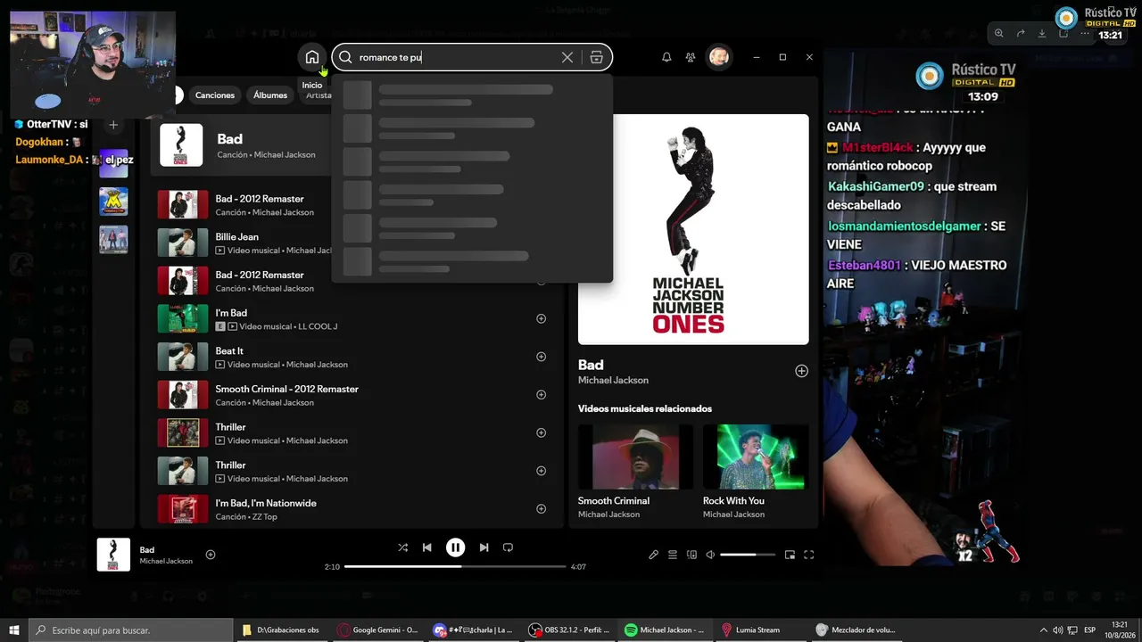This screenshot has width=1142, height=642.
Task: Add now-playing 'Bad' to library in right panel
Action: point(801,371)
